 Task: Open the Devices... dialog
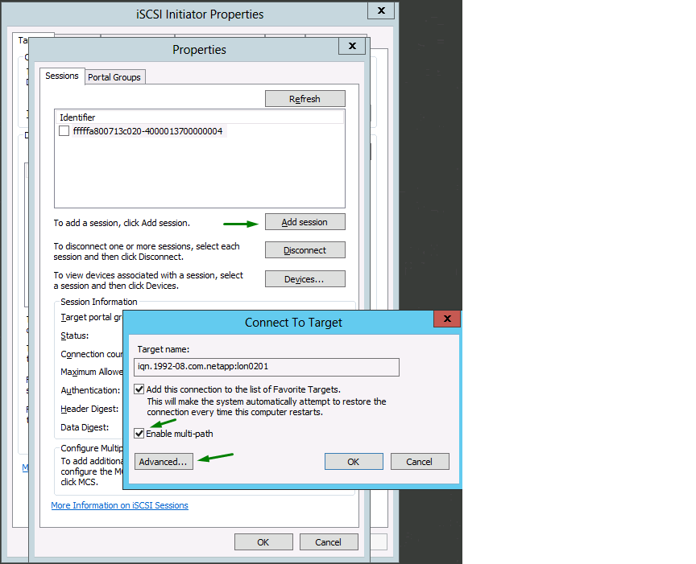tap(304, 279)
